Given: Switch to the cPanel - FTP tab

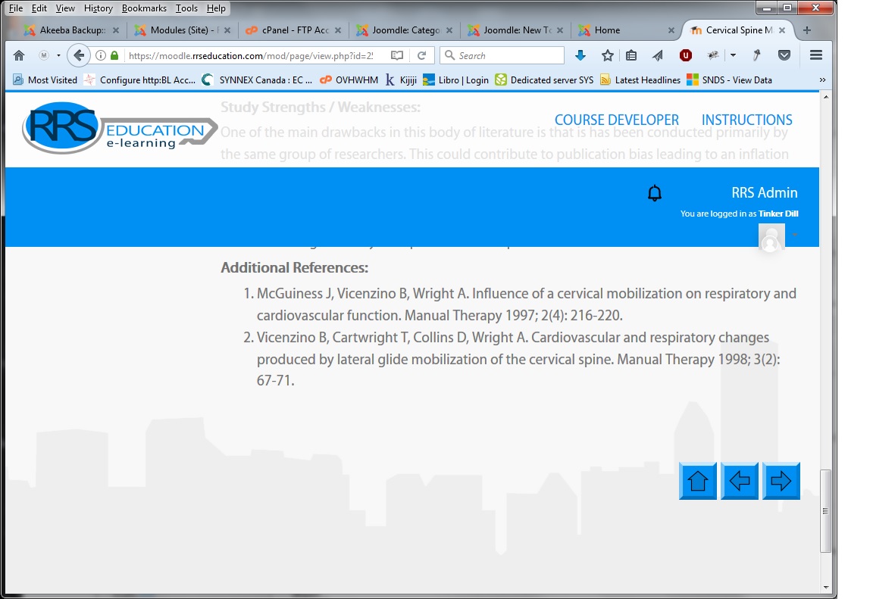Looking at the screenshot, I should point(292,30).
